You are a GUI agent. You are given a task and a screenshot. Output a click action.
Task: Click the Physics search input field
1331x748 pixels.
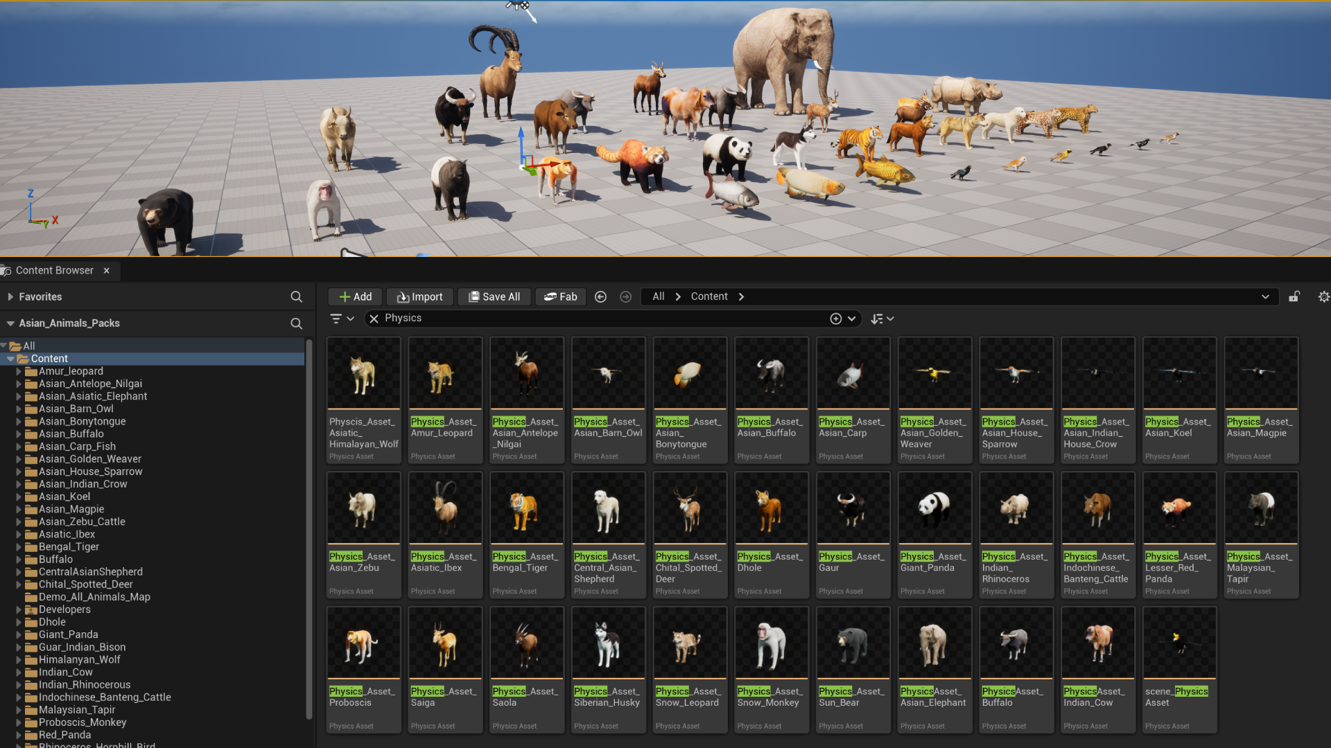603,318
